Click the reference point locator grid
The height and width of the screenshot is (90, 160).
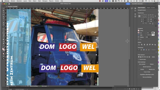[x=139, y=16]
